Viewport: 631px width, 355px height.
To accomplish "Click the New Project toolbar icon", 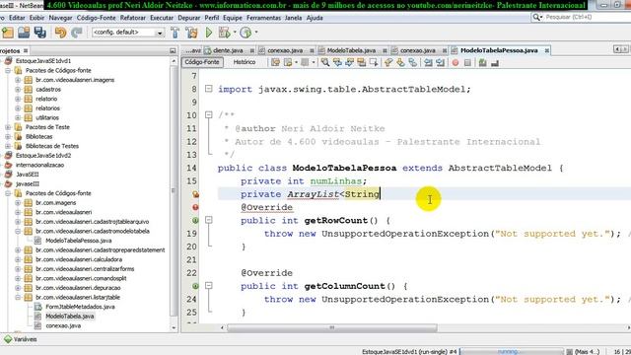I will coord(8,33).
